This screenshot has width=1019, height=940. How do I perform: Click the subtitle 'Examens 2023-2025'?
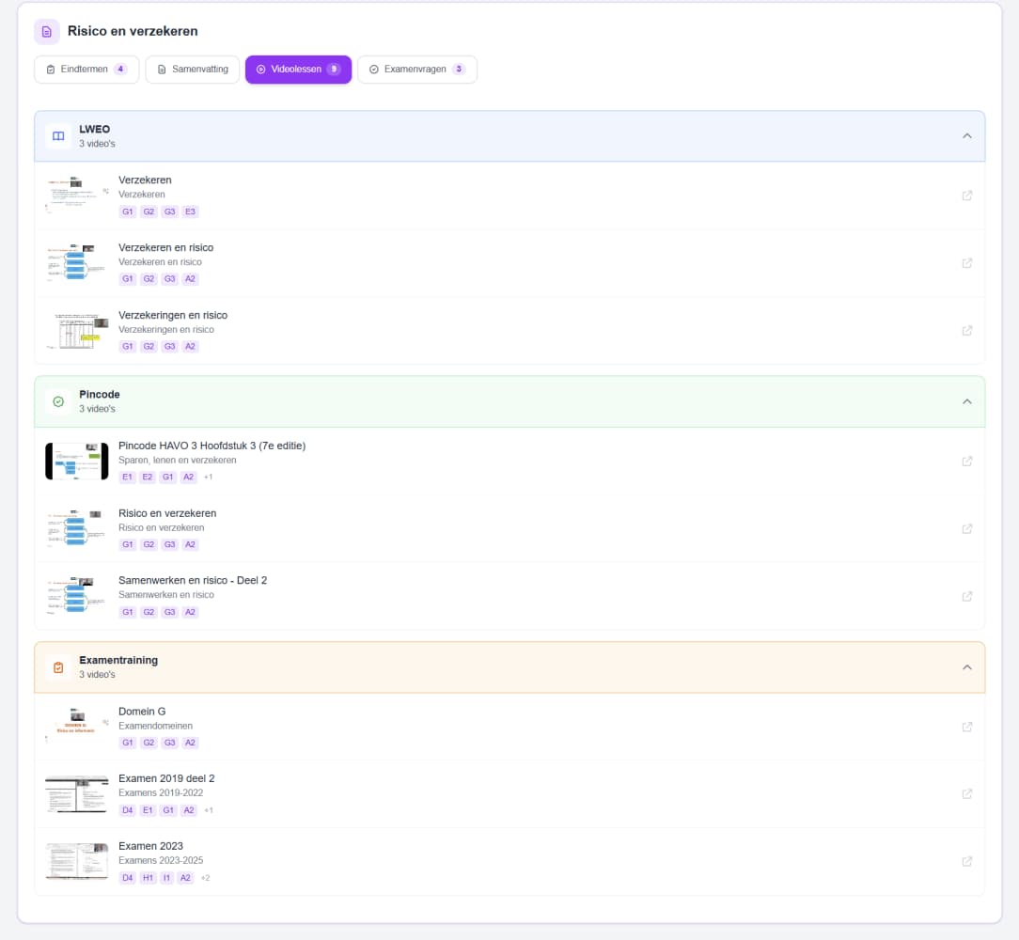pos(161,861)
